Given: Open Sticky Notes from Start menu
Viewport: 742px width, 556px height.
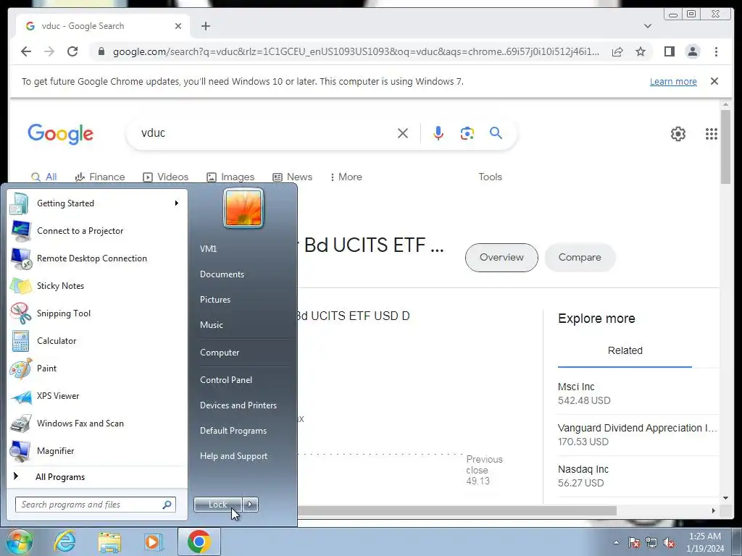Looking at the screenshot, I should point(97,285).
